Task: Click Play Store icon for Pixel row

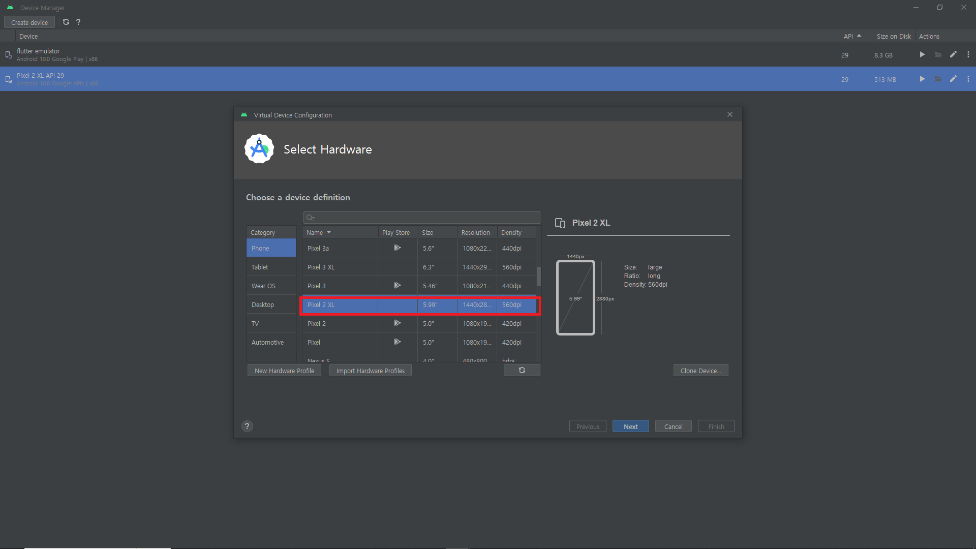Action: tap(398, 342)
